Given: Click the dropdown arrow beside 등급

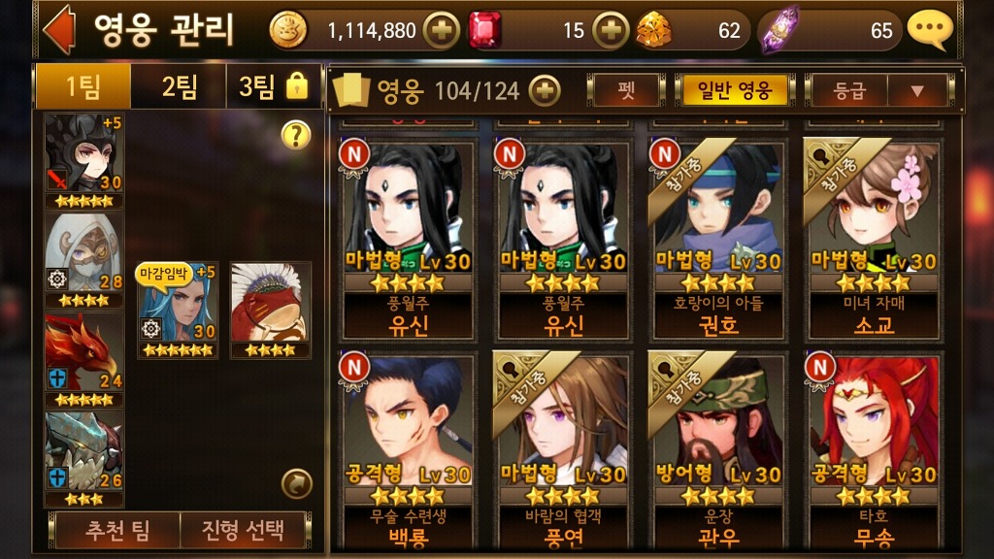Looking at the screenshot, I should point(917,91).
